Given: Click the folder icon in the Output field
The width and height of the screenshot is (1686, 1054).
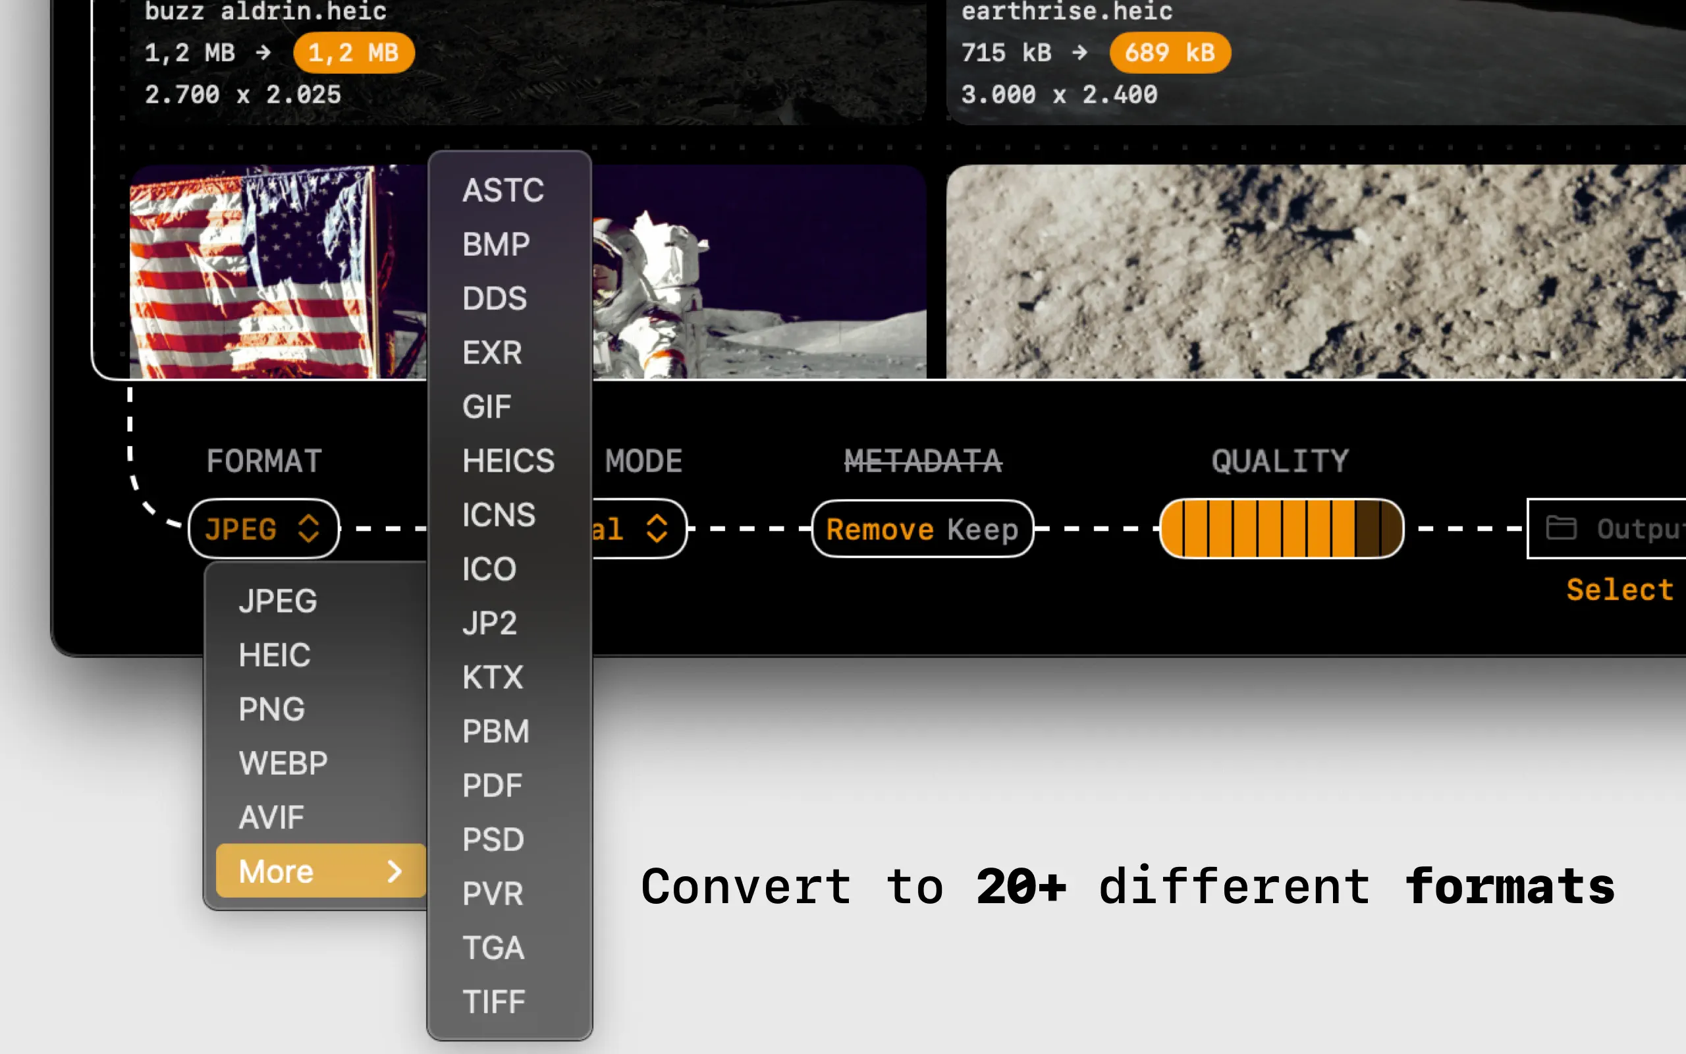Looking at the screenshot, I should tap(1561, 528).
